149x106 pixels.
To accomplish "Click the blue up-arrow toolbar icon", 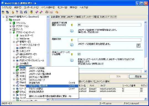I will click(x=17, y=12).
